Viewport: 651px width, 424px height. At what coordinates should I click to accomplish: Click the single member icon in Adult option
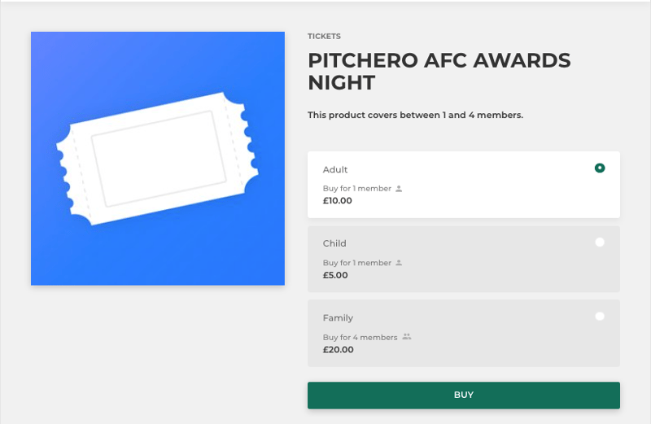point(399,189)
